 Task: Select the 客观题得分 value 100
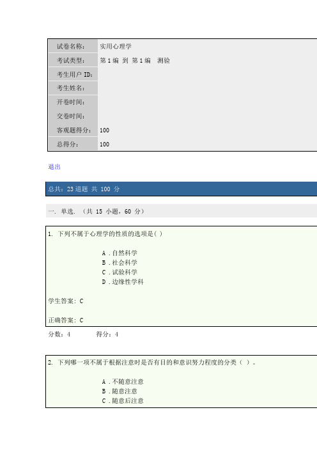click(x=104, y=130)
